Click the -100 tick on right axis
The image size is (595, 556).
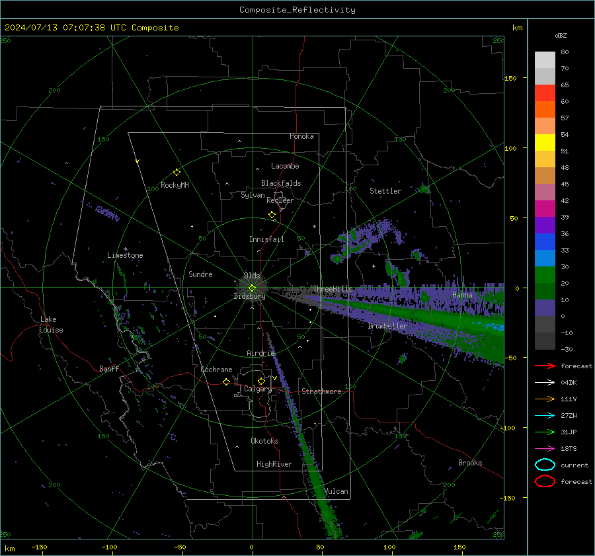click(507, 428)
